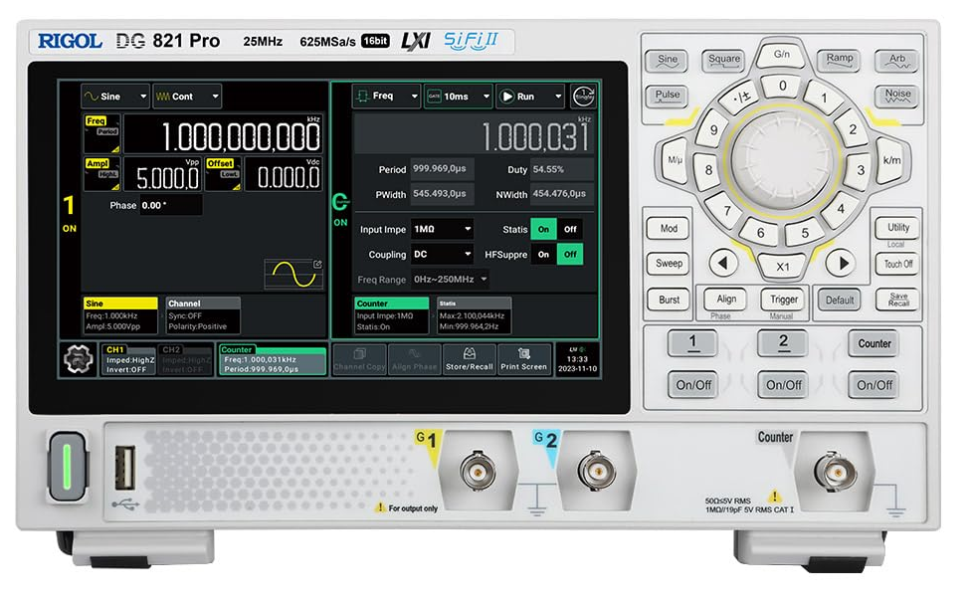The image size is (971, 606).
Task: Tap the Store/Recall icon
Action: [470, 359]
